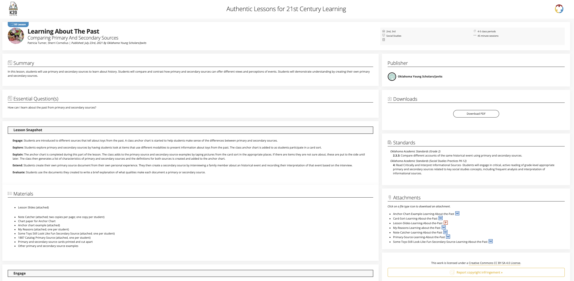The image size is (574, 281).
Task: Select the Standards certificate icon
Action: coord(389,142)
